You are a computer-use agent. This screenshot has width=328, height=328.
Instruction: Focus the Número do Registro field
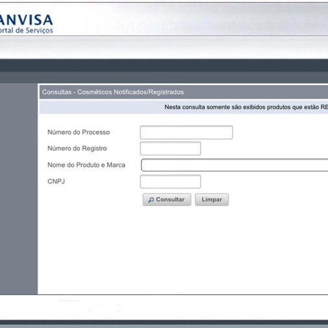click(x=170, y=149)
